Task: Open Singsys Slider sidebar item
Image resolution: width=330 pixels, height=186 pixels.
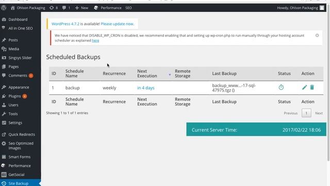Action: coord(20,57)
